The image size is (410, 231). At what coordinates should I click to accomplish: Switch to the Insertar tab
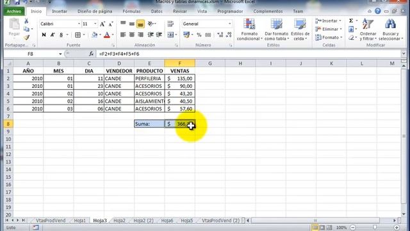pyautogui.click(x=60, y=12)
